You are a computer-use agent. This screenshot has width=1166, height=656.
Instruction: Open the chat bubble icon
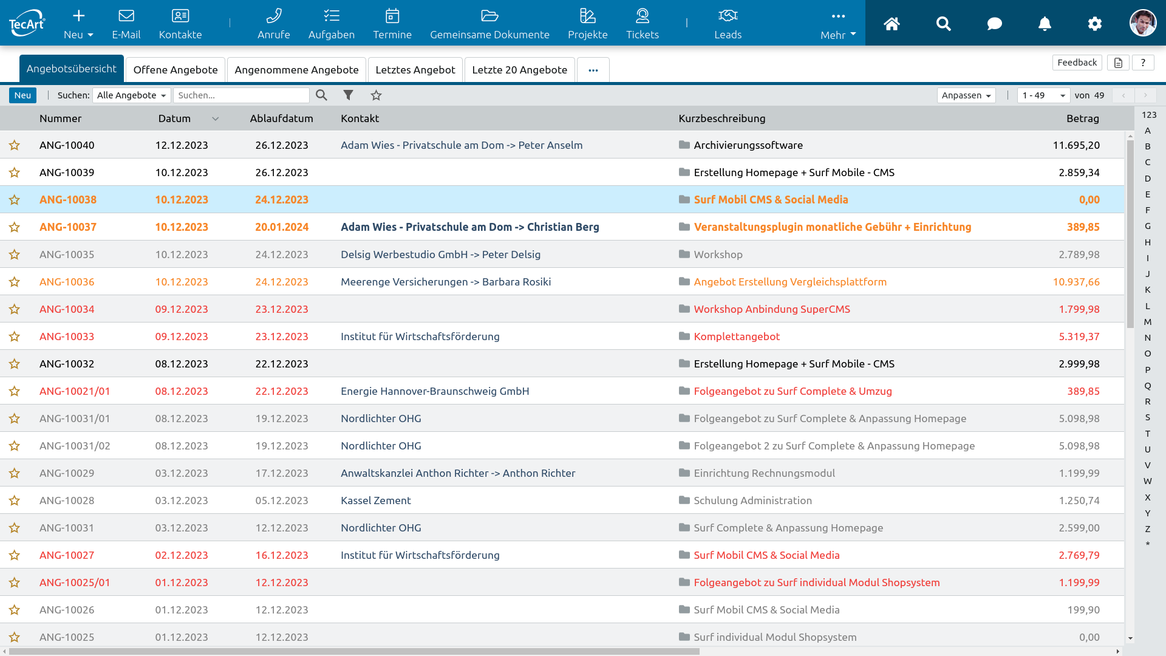[994, 24]
